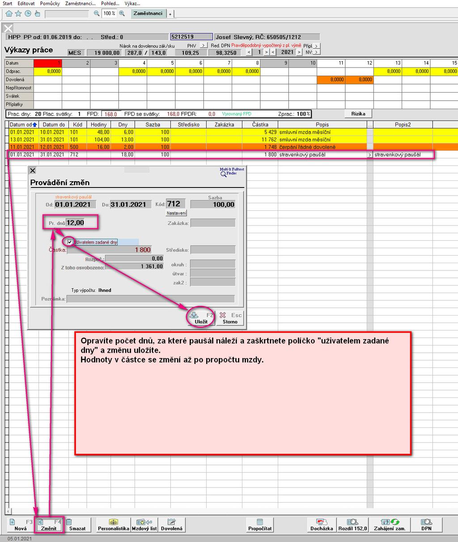
Task: Click the Rizika button
Action: (358, 114)
